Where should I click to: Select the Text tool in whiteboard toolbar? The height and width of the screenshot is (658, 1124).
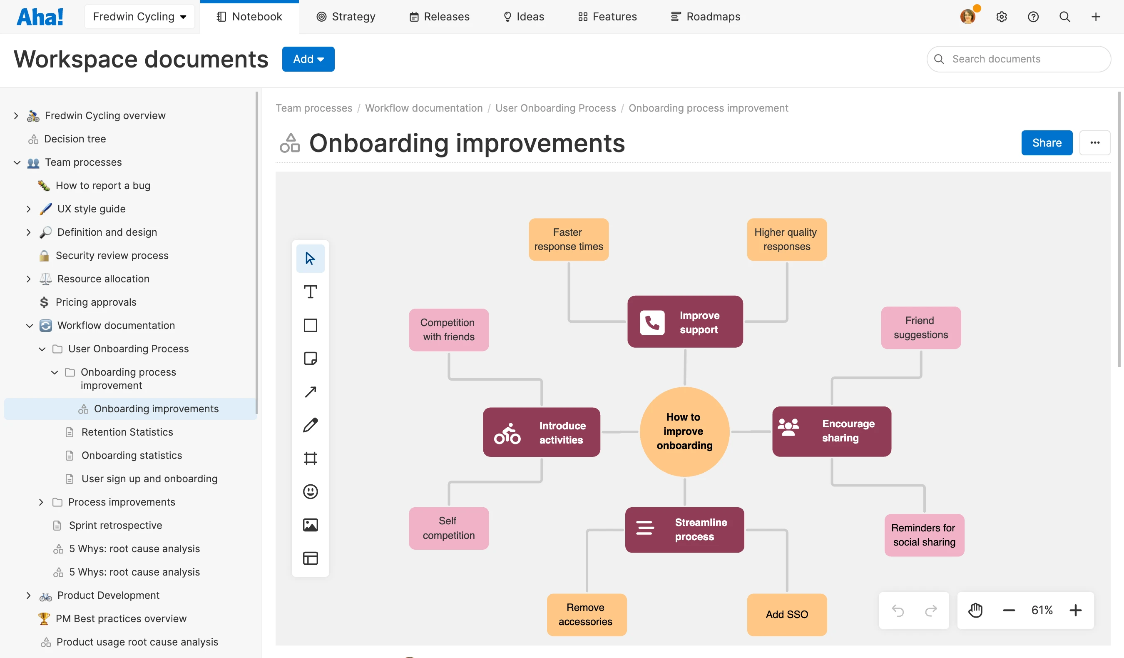coord(310,292)
